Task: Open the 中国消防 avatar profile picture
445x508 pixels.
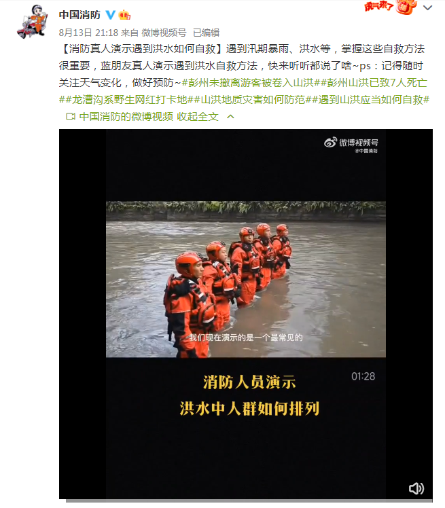Action: tap(33, 22)
